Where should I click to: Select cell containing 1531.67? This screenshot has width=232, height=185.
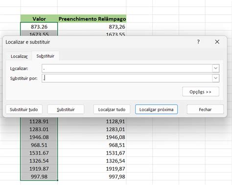pyautogui.click(x=39, y=153)
